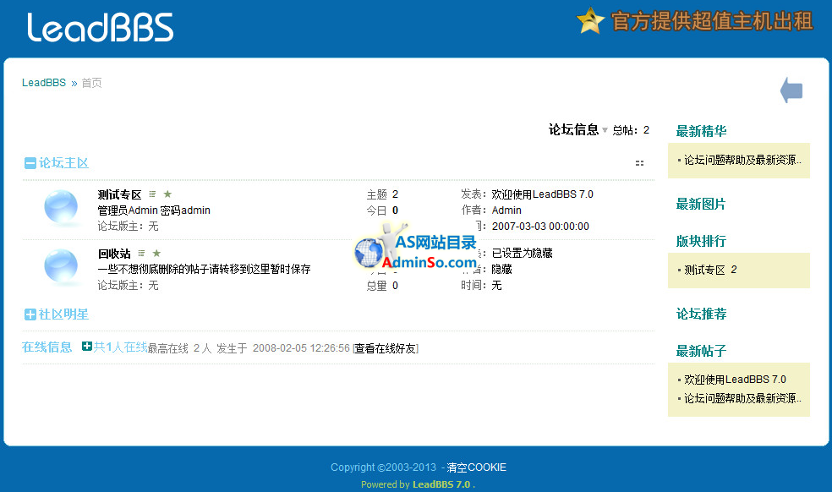Click the date 2007-03-03 00:00:00

tap(540, 226)
